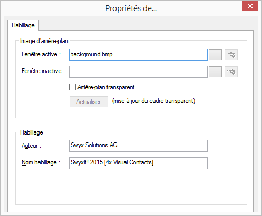Screen dimensions: 262x216
Task: Click the "(mise à jour du cadre transparent)" note
Action: coord(154,101)
